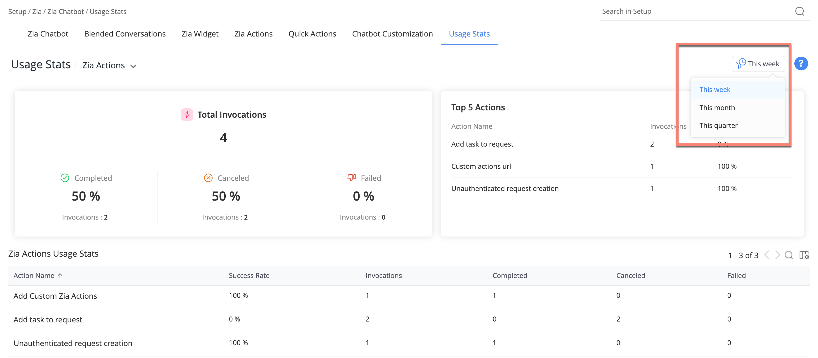Expand the Zia Actions category dropdown

(x=109, y=65)
